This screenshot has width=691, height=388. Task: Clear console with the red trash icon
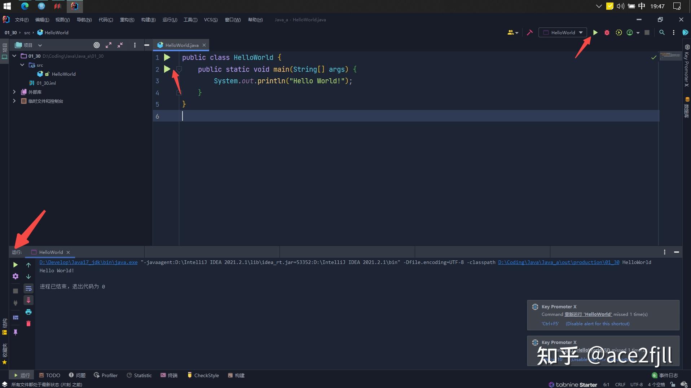click(28, 323)
